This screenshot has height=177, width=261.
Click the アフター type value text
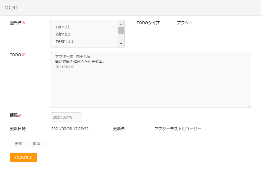pyautogui.click(x=185, y=23)
